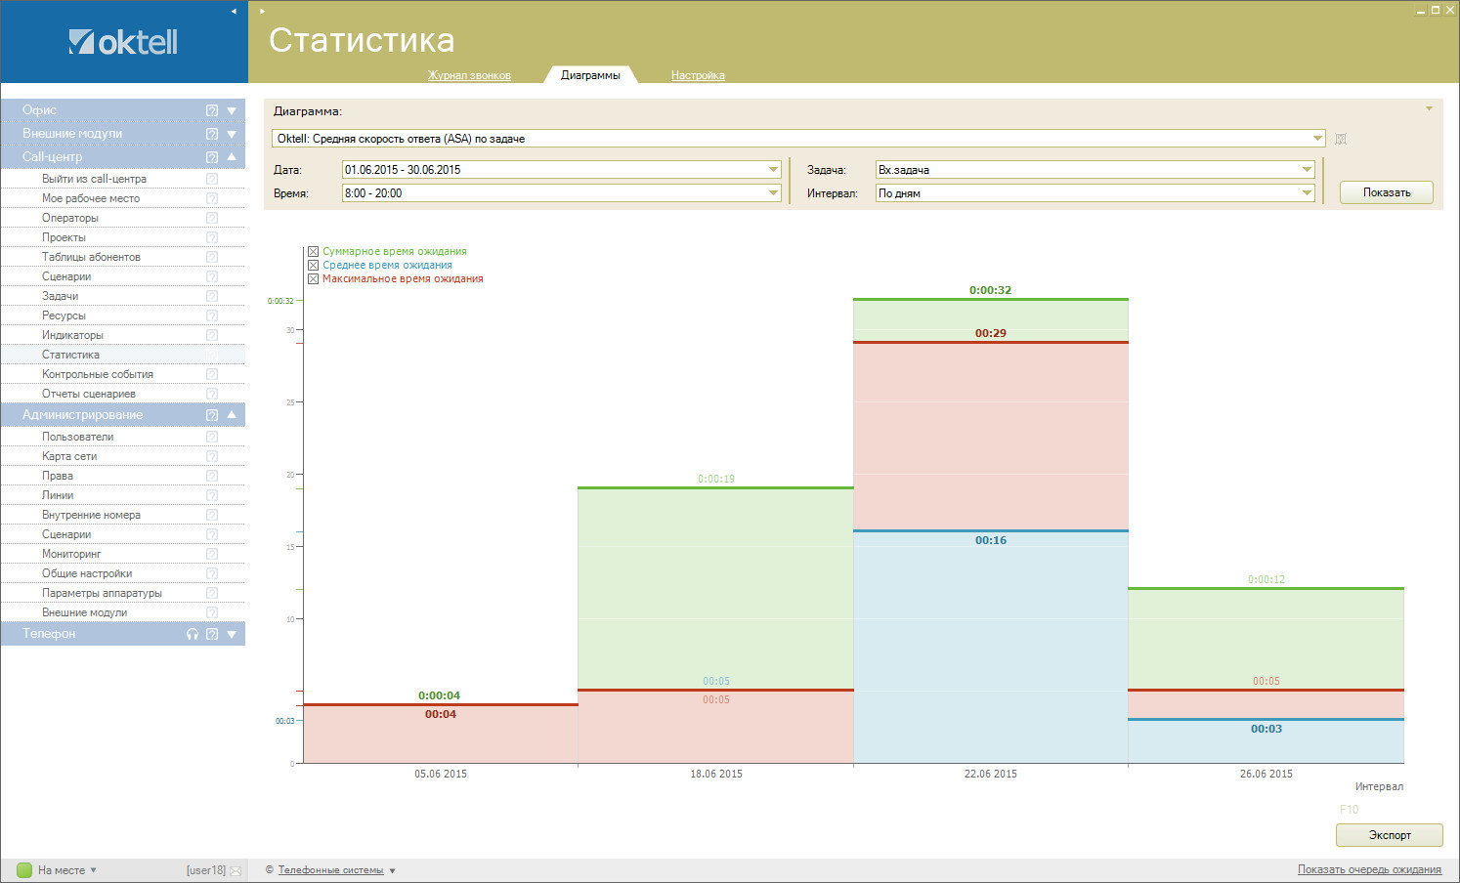Expand the Интервал dropdown
1460x883 pixels.
tap(1307, 193)
